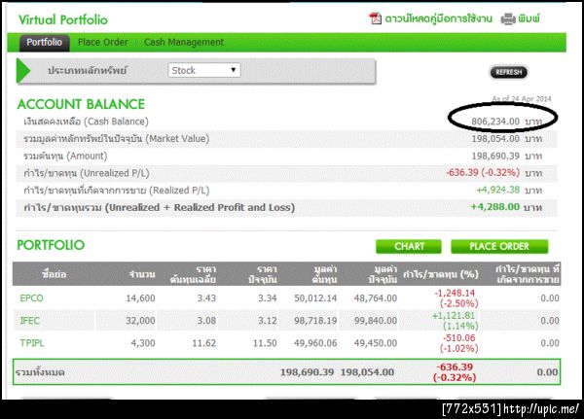Click the IFEC current price 3.12
The image size is (584, 419).
coord(268,321)
